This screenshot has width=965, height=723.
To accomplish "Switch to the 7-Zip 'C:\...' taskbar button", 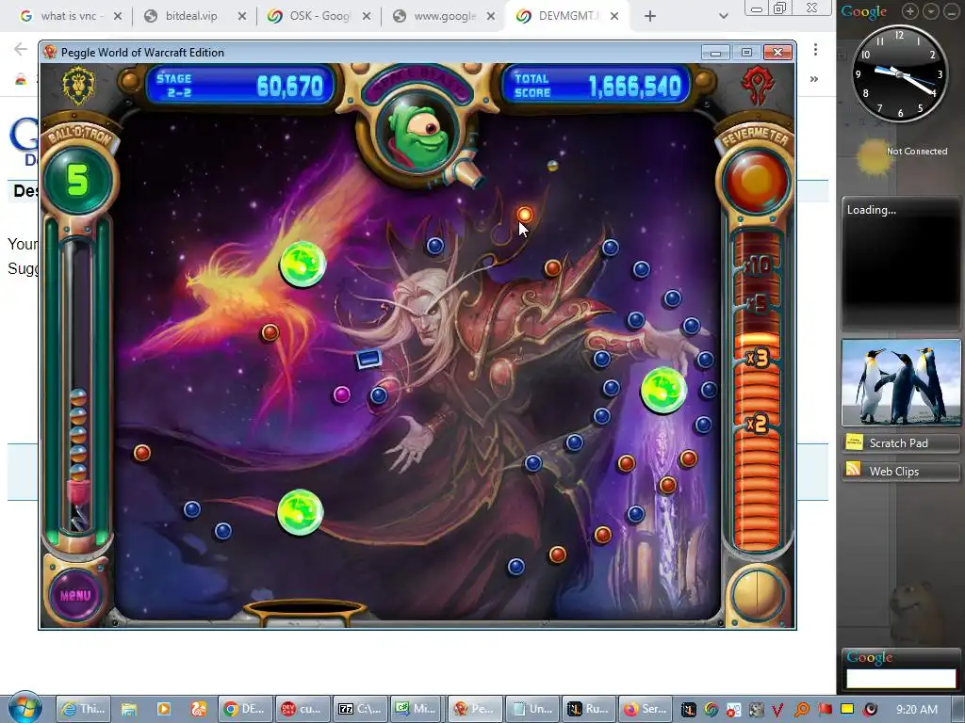I will tap(361, 709).
